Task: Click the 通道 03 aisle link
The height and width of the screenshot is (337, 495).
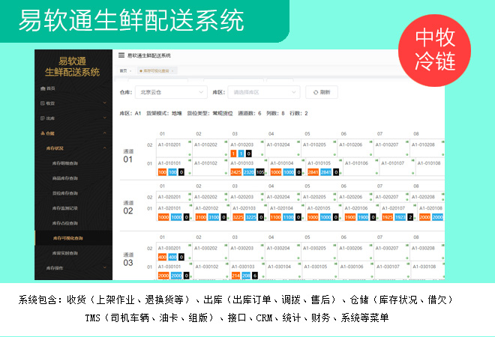Action: (x=128, y=260)
